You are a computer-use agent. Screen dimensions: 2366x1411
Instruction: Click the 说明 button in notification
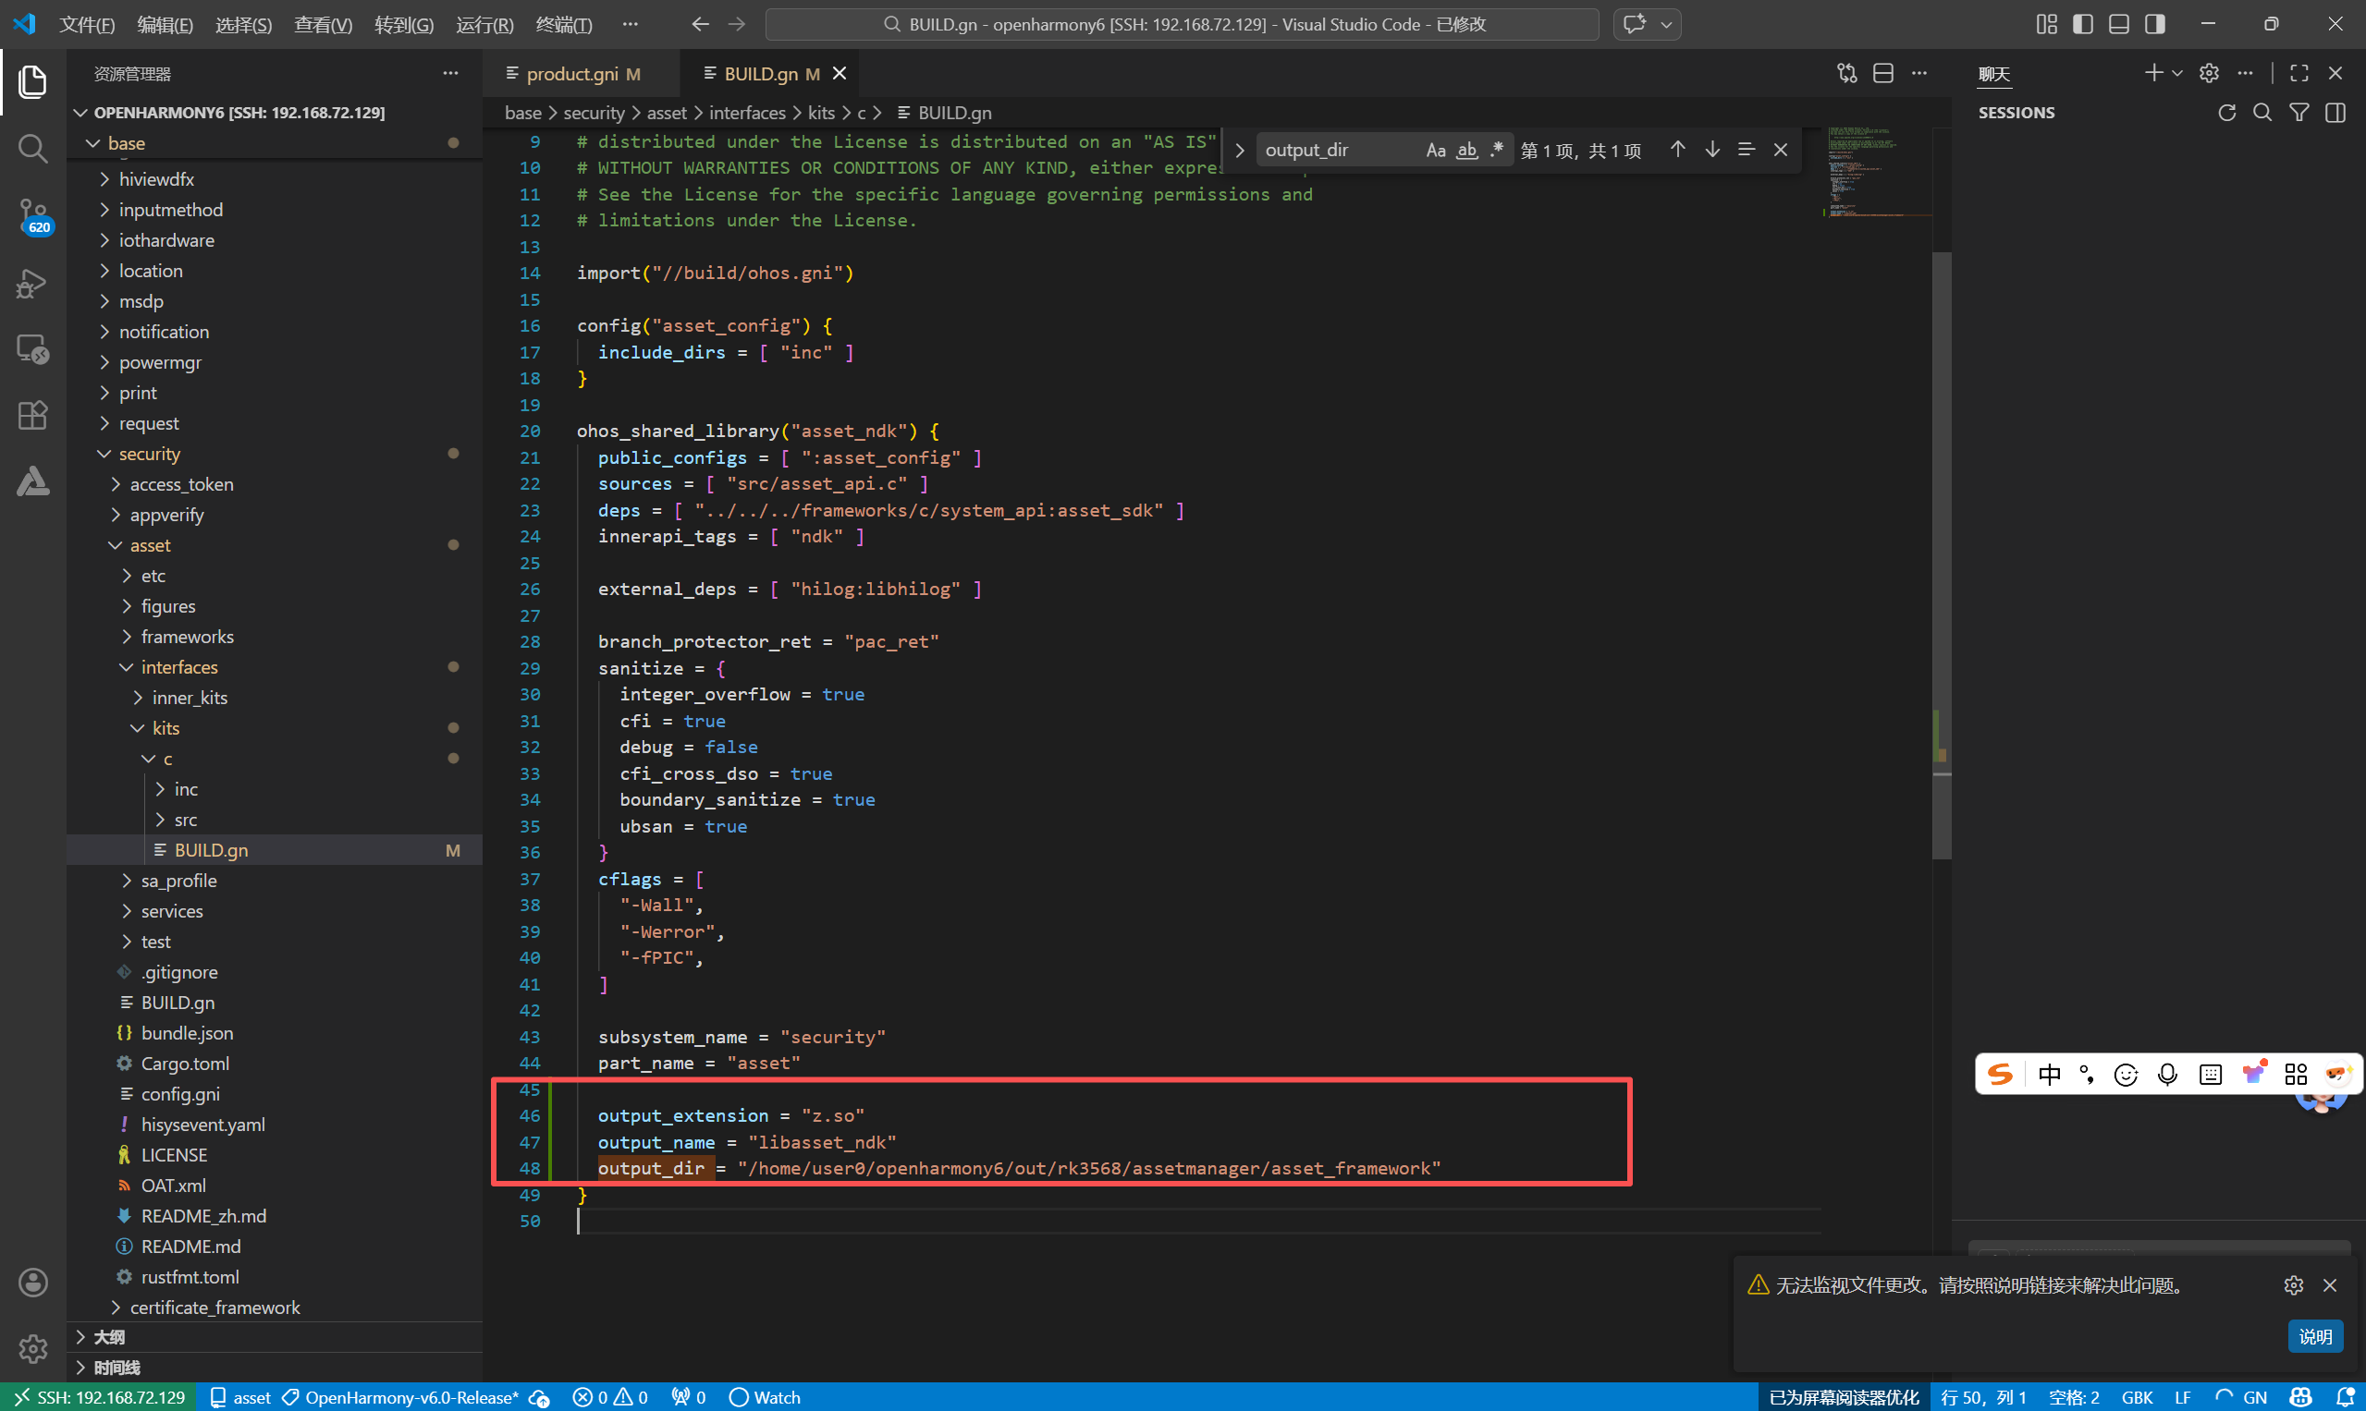[x=2313, y=1336]
